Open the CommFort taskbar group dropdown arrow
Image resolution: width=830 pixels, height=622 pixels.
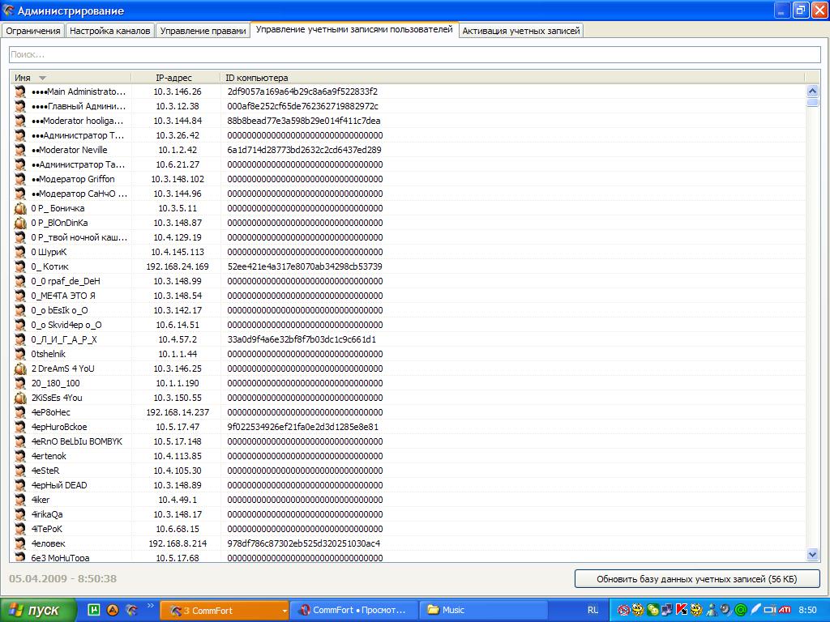pos(284,610)
